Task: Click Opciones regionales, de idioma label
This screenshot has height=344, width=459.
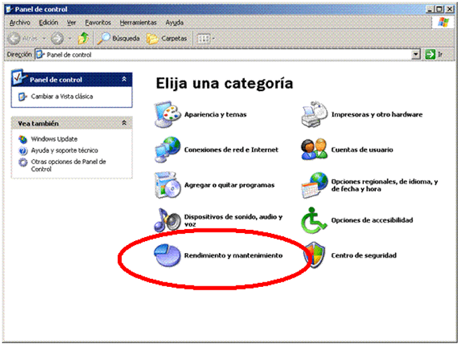Action: [384, 185]
